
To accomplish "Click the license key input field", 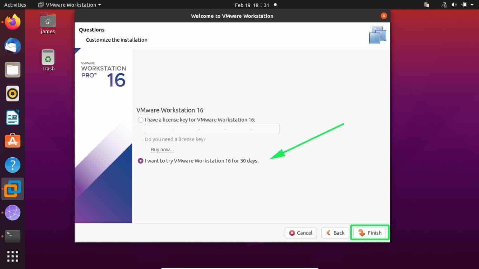I will [212, 129].
